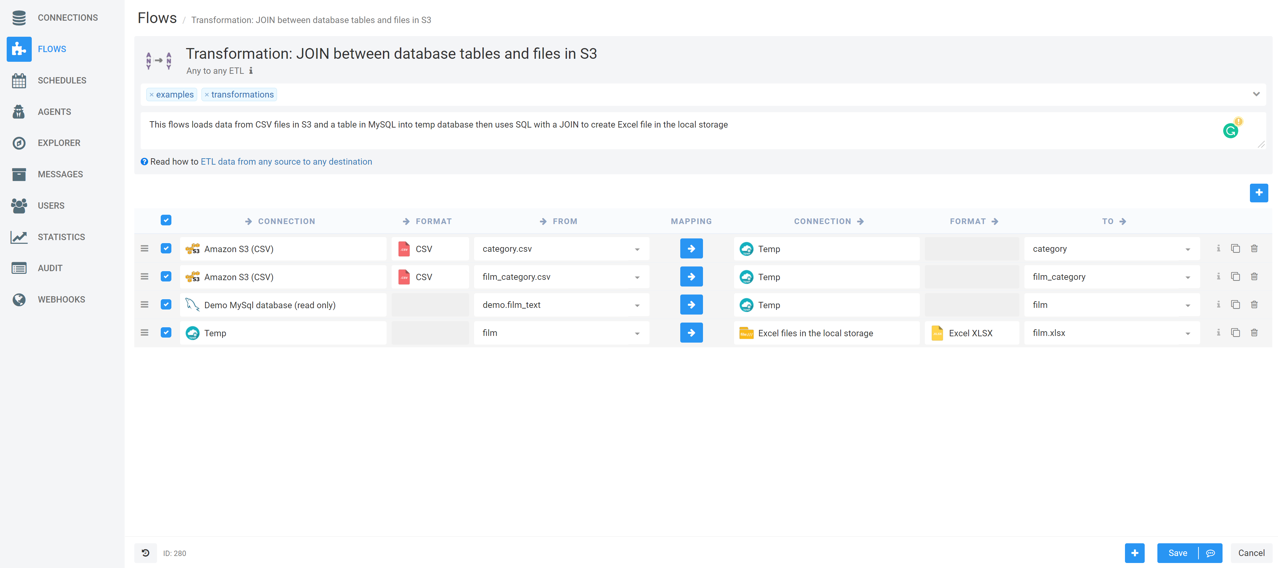Add transformation with top-right plus button

(x=1259, y=193)
